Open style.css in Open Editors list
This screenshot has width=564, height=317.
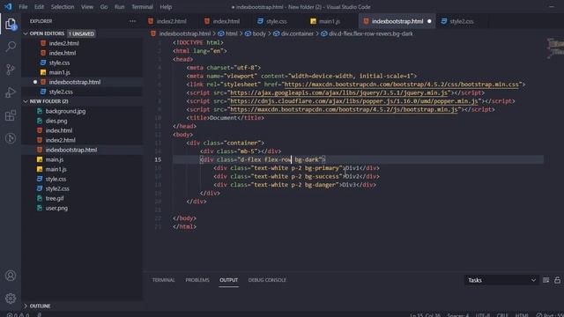[x=59, y=63]
